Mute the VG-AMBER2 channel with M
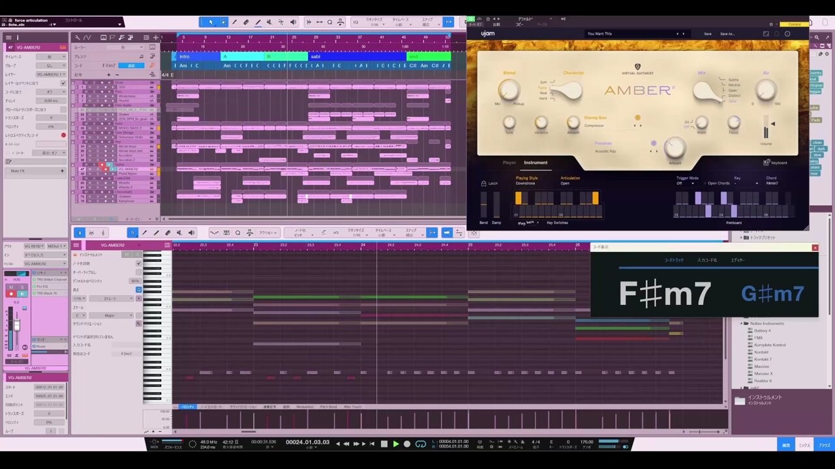 tap(10, 286)
